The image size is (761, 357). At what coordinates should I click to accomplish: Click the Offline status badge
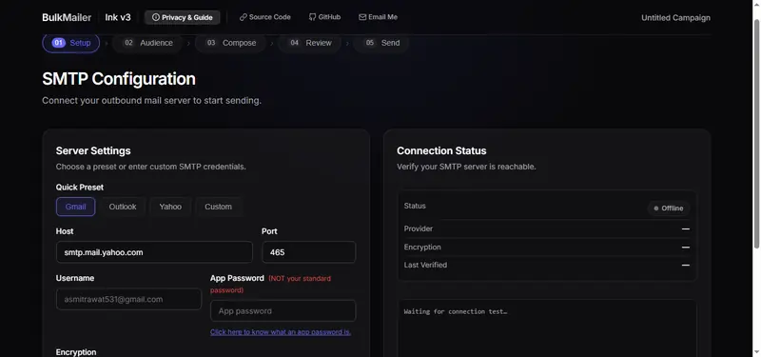[669, 208]
